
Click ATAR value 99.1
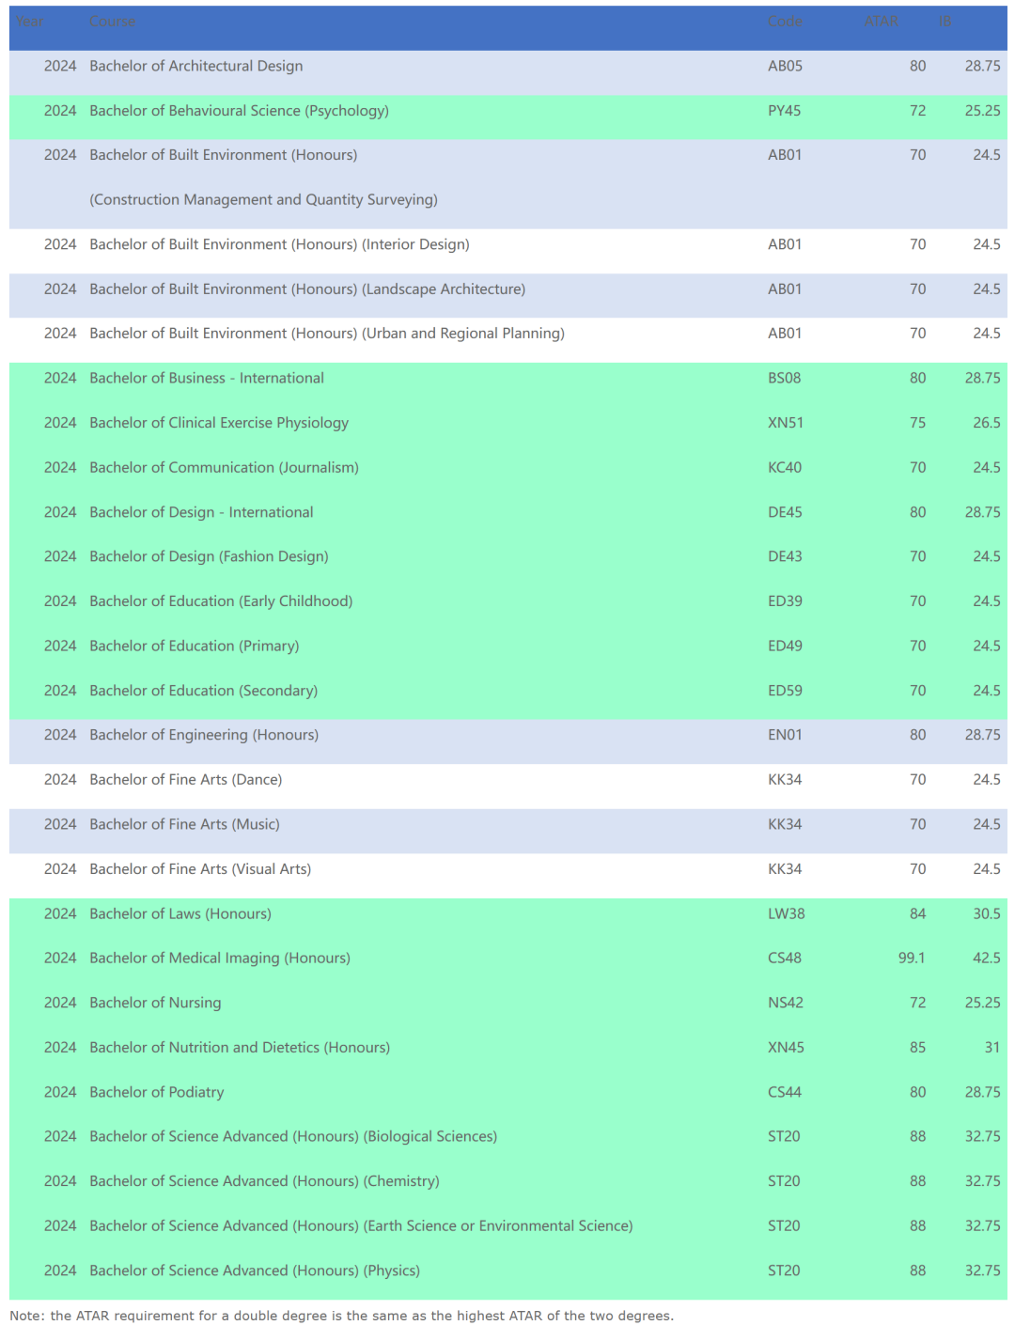(912, 959)
